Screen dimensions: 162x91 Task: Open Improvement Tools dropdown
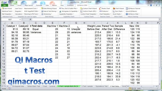[x=31, y=8]
